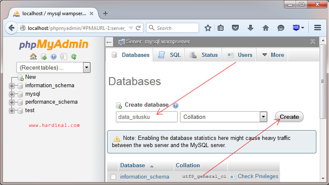Sort by Collation column header
The image size is (329, 185).
pyautogui.click(x=188, y=166)
